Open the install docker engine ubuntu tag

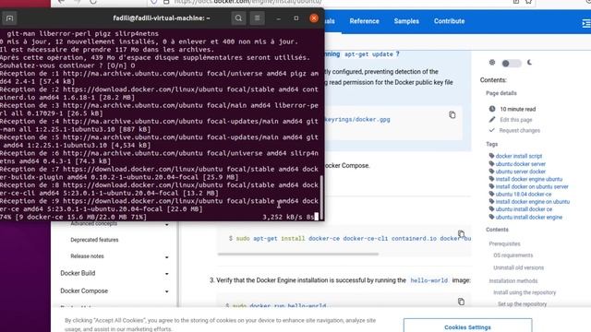click(x=529, y=179)
